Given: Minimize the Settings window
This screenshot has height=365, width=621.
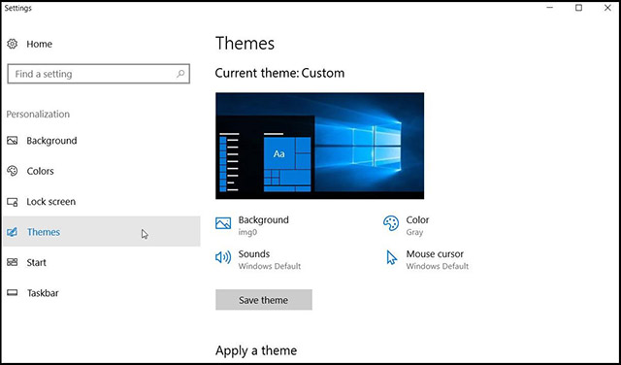Looking at the screenshot, I should coord(550,8).
